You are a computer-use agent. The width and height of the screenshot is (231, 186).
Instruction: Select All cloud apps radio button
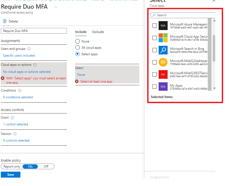pos(78,48)
